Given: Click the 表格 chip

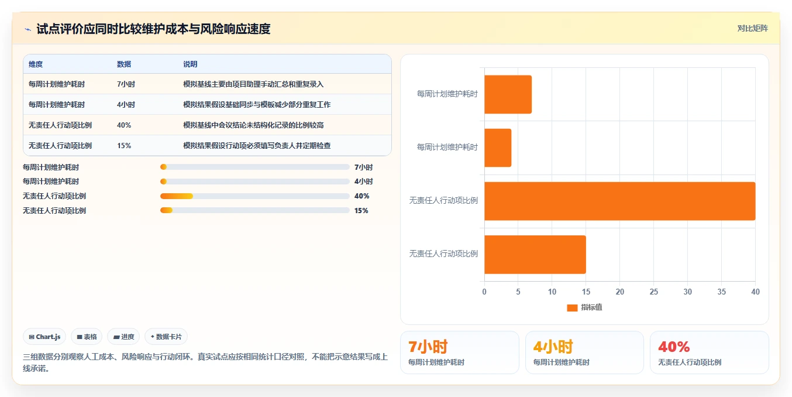Looking at the screenshot, I should click(87, 337).
